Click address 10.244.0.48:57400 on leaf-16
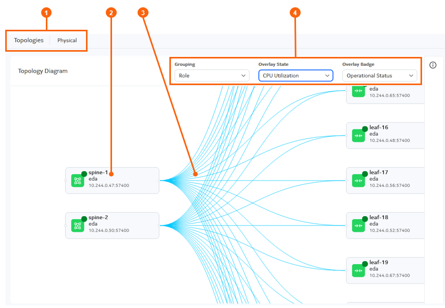 coord(390,140)
